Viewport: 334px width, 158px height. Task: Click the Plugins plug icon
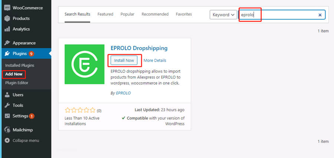7,54
